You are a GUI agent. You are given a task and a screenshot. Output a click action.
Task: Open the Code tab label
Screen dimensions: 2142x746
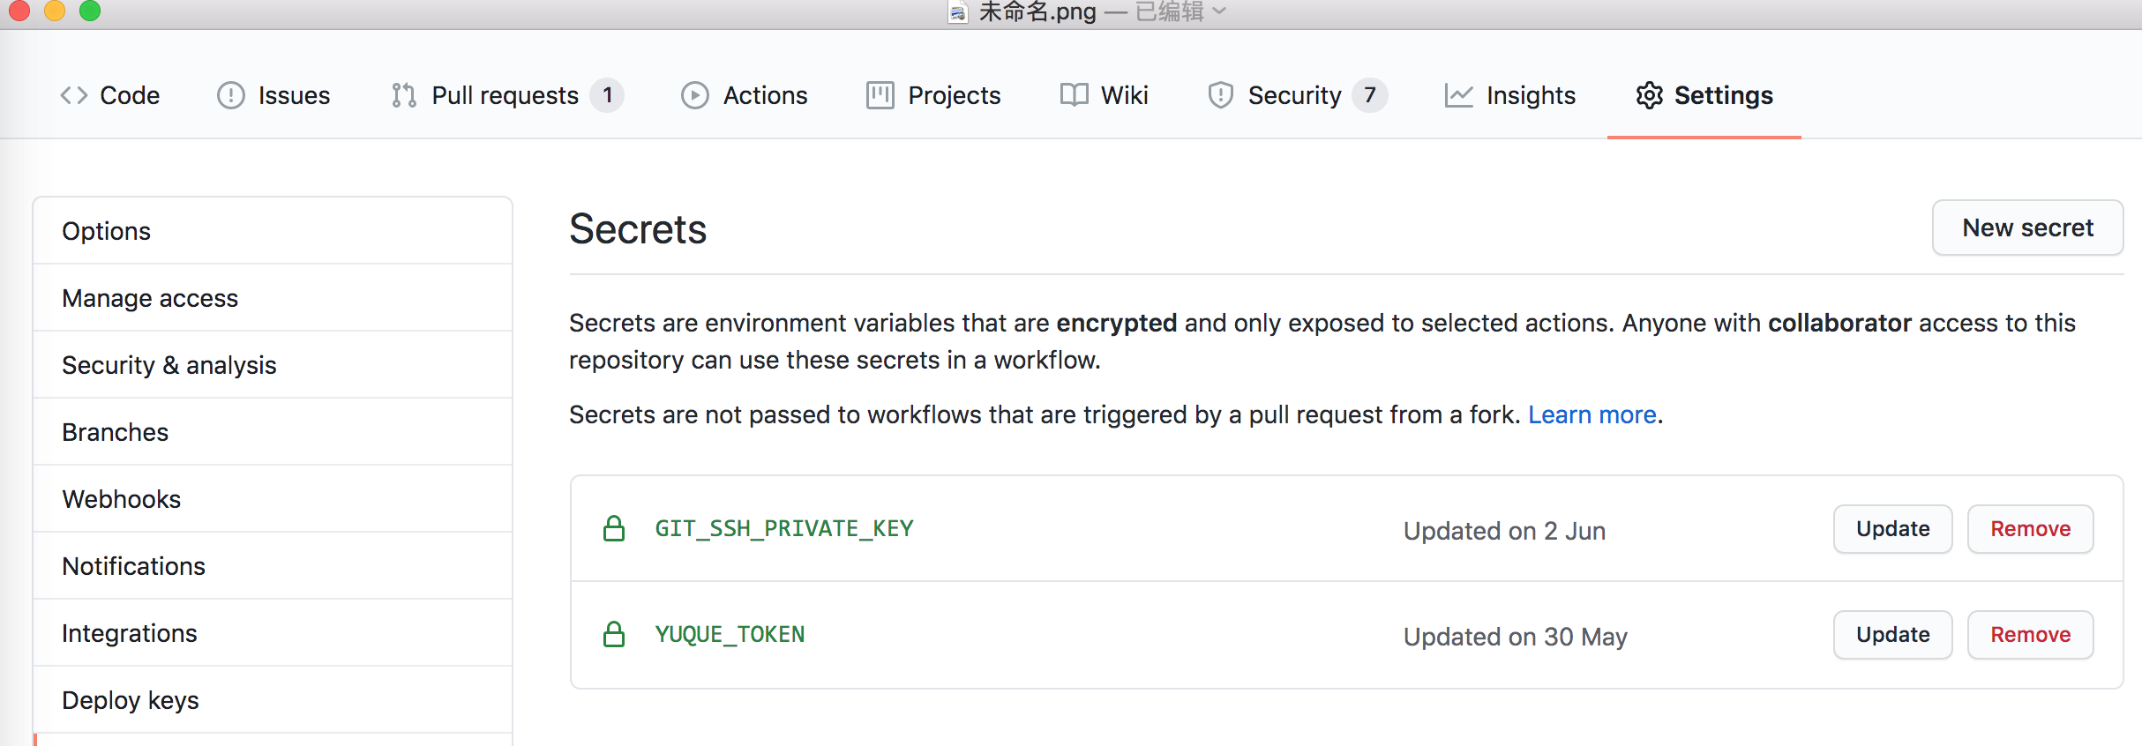[x=130, y=95]
